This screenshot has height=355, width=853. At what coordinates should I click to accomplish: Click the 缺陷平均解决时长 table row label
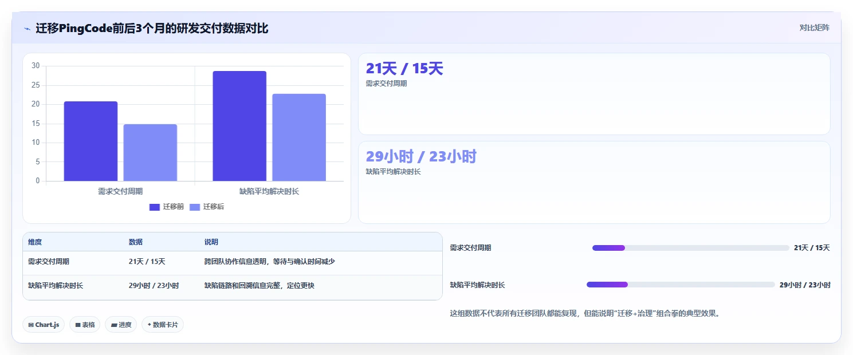pos(56,285)
